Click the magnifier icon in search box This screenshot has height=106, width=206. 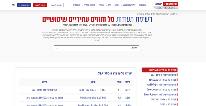(57, 48)
